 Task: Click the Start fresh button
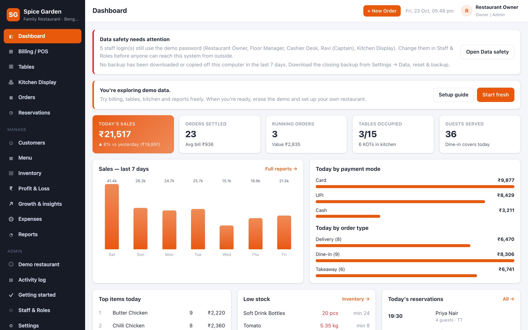(x=495, y=95)
